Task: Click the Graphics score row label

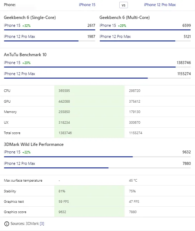Action: [15, 212]
